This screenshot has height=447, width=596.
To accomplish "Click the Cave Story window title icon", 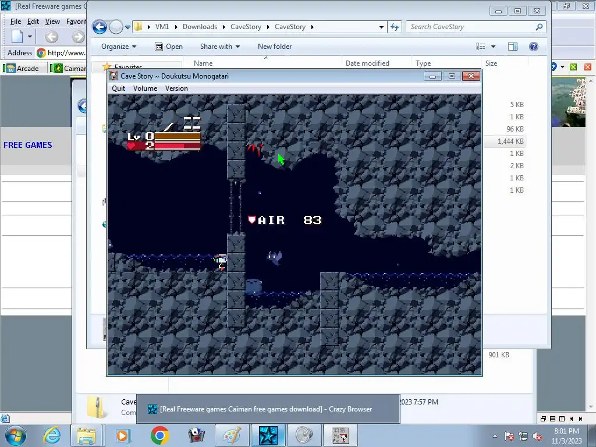I will click(x=113, y=76).
